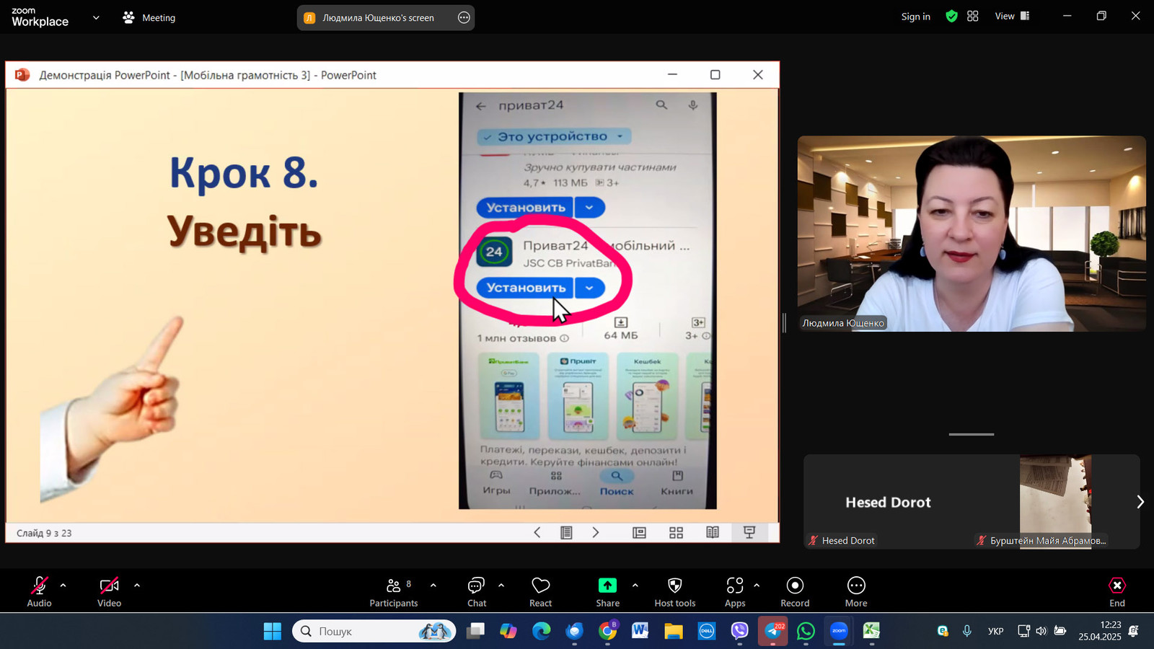Viewport: 1154px width, 649px height.
Task: Click Людмила Ющенко's video thumbnail
Action: click(972, 234)
